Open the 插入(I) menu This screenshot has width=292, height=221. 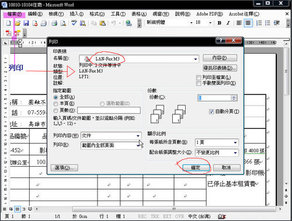point(77,14)
